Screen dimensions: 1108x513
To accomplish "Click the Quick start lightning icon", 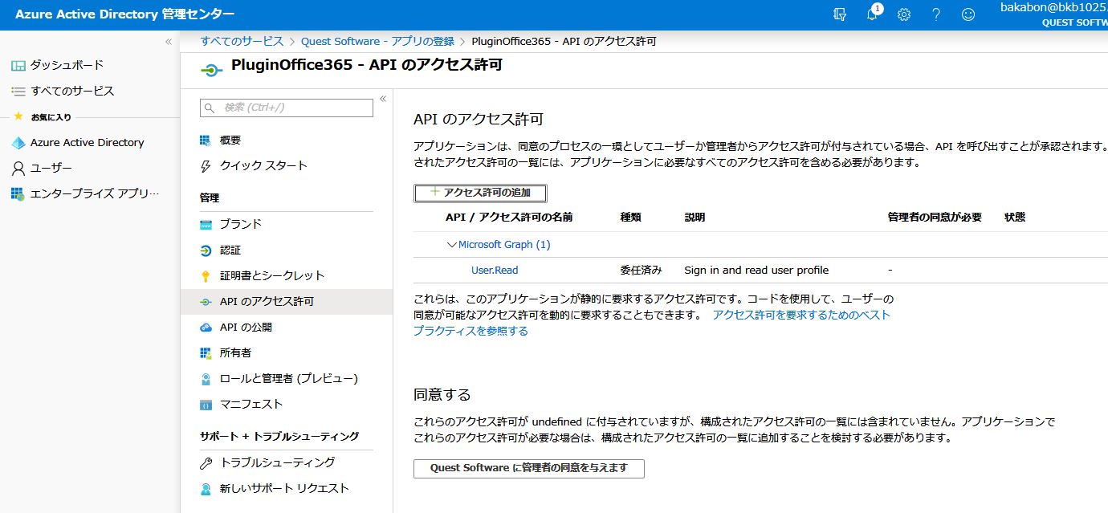I will tap(206, 165).
